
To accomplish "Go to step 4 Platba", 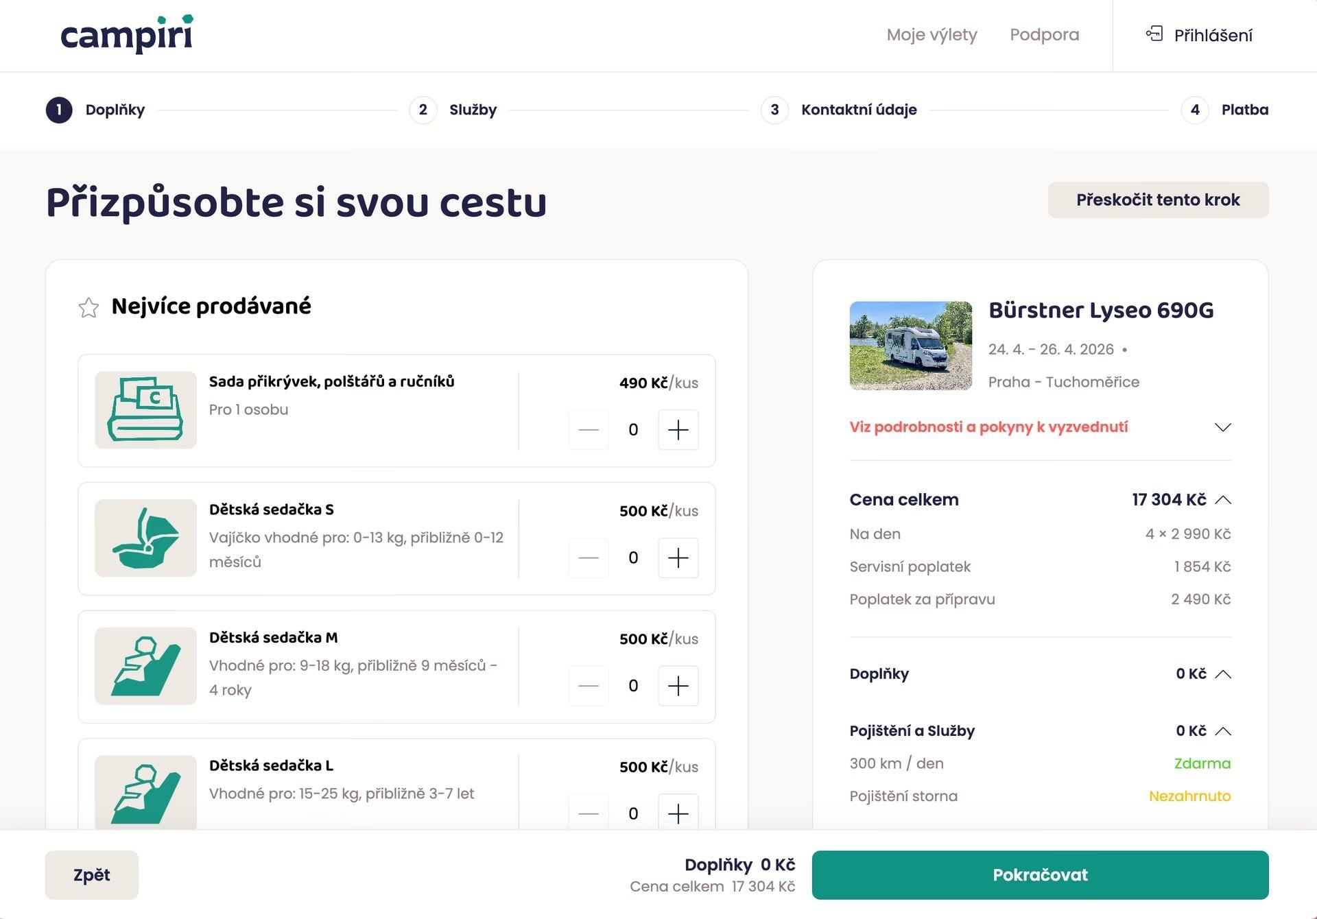I will click(1225, 110).
